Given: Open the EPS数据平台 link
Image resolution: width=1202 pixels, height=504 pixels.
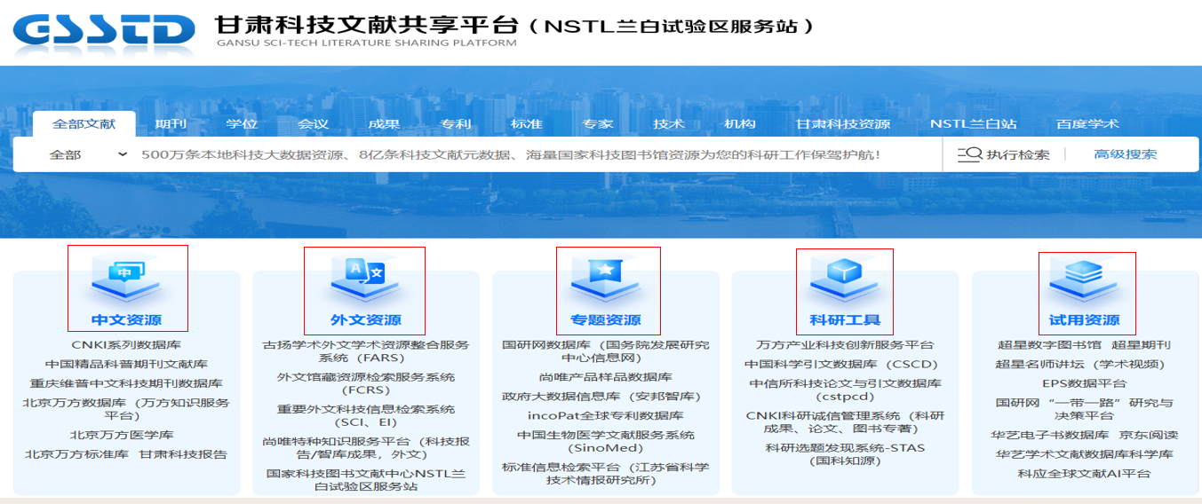Looking at the screenshot, I should pos(1084,383).
